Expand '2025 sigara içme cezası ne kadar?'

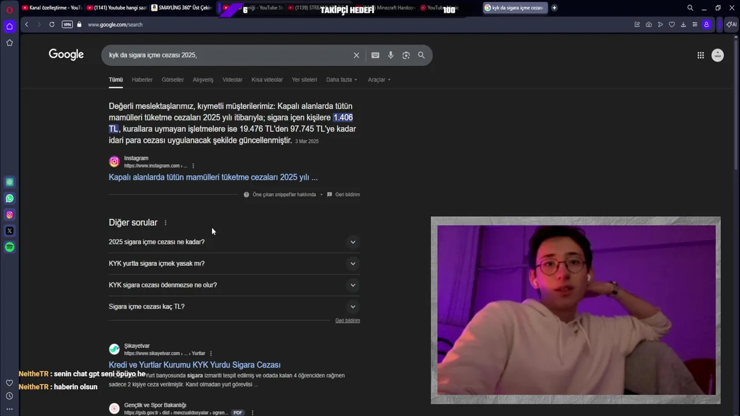pyautogui.click(x=234, y=242)
